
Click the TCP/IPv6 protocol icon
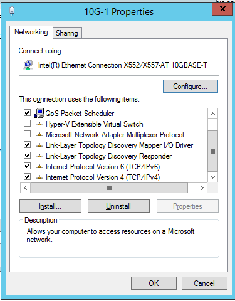[39, 167]
